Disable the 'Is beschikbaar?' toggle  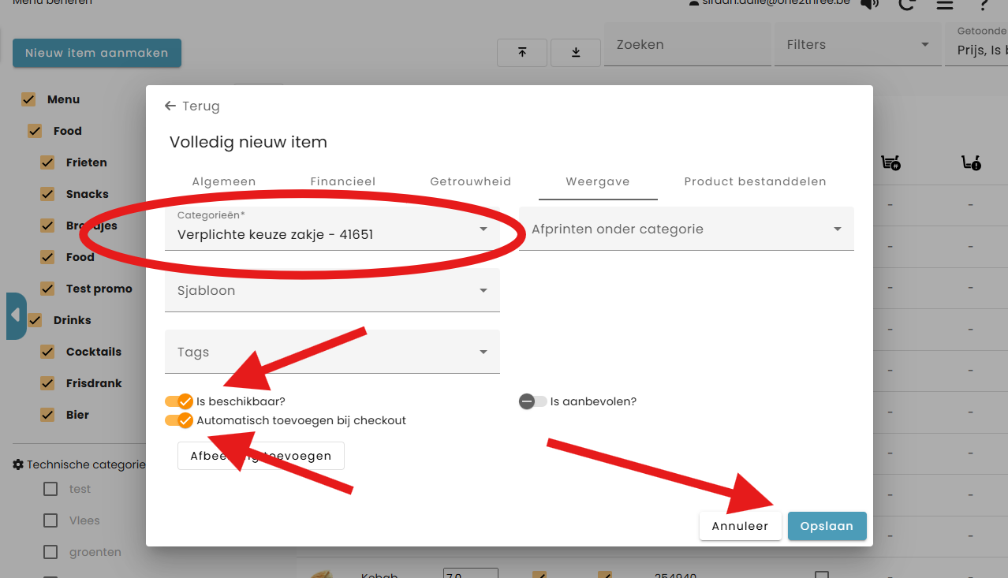[179, 401]
